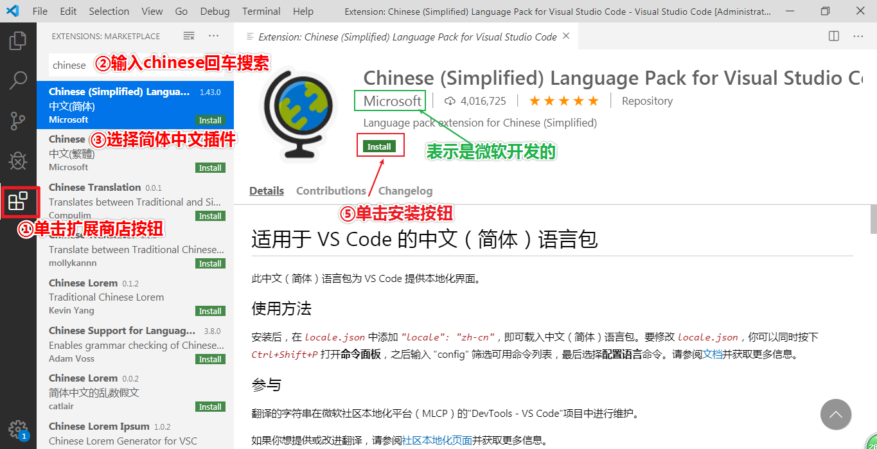The image size is (877, 449).
Task: Click 'Language pack extension for Chinese (Simplified)' description
Action: point(480,123)
